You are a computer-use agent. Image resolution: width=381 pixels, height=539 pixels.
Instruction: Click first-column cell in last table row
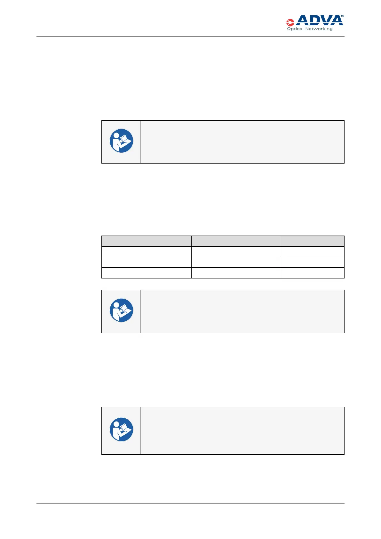click(x=146, y=273)
